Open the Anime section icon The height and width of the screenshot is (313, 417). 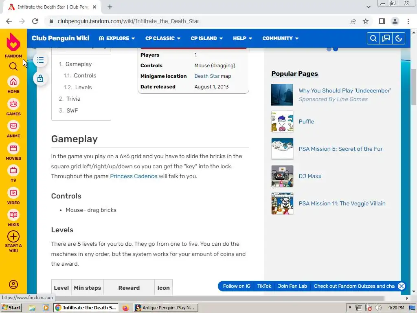pyautogui.click(x=13, y=126)
